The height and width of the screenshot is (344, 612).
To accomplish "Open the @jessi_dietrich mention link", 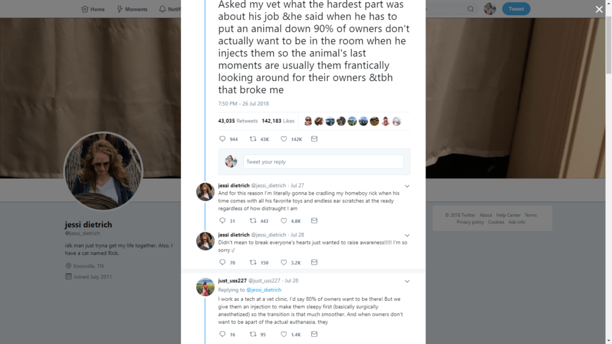I will (264, 290).
